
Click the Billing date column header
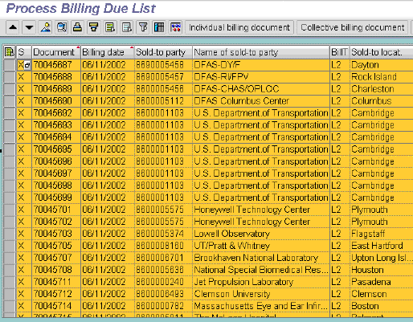pyautogui.click(x=108, y=52)
